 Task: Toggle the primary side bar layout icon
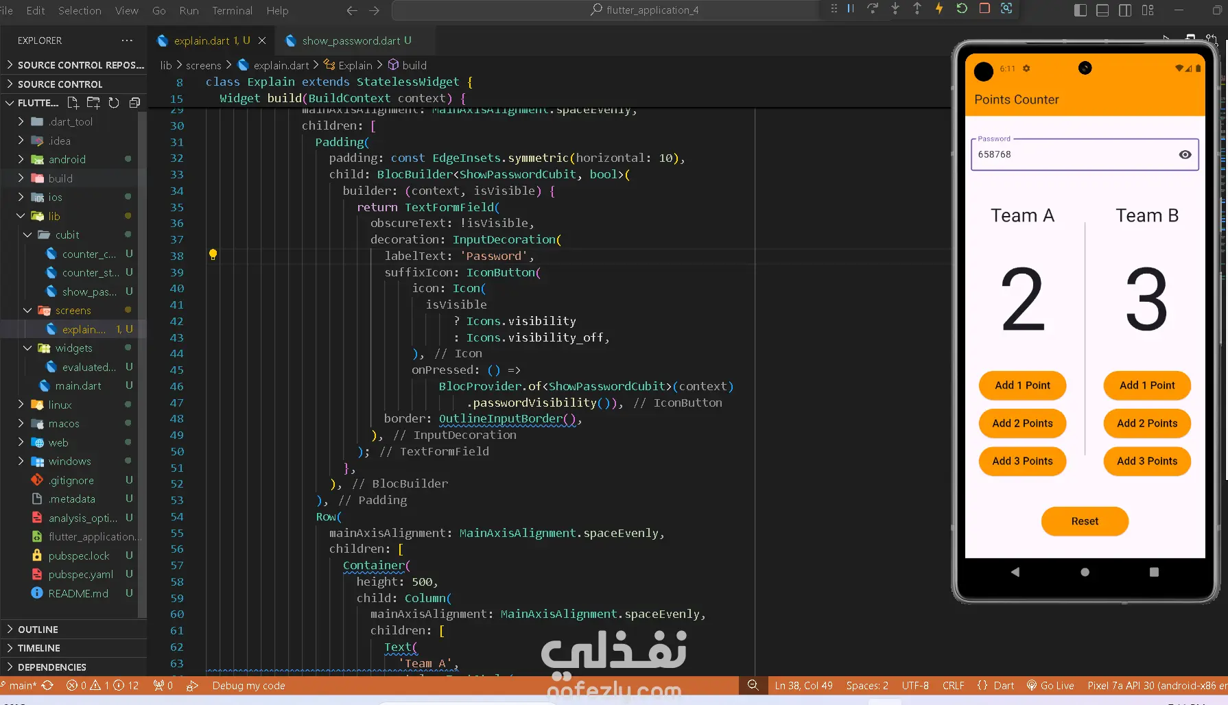[1081, 10]
